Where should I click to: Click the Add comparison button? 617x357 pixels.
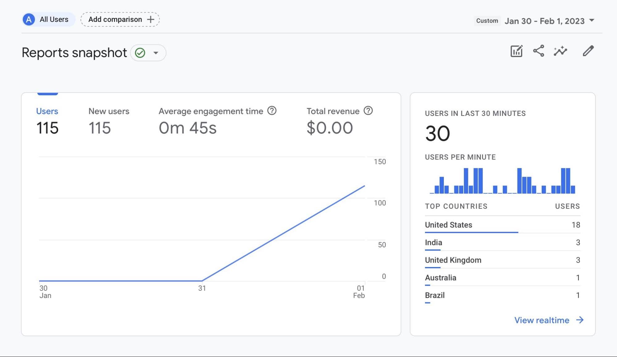pyautogui.click(x=115, y=19)
